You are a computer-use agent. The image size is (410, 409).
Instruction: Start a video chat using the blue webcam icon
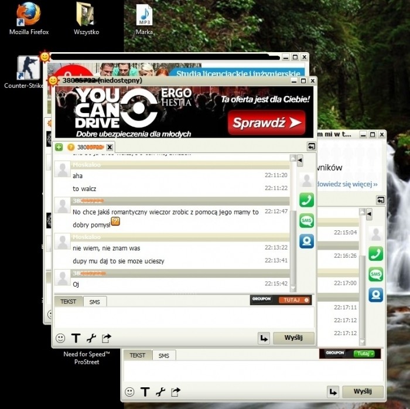[306, 241]
